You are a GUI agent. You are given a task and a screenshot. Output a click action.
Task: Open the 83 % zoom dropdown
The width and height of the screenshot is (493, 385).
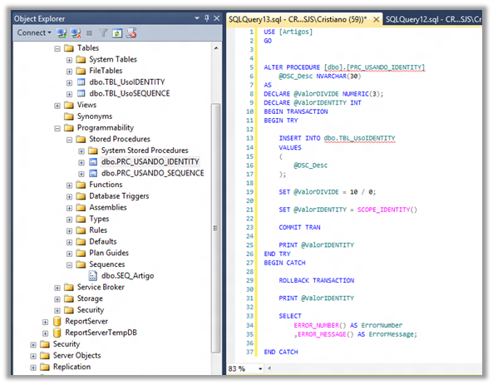[x=260, y=368]
